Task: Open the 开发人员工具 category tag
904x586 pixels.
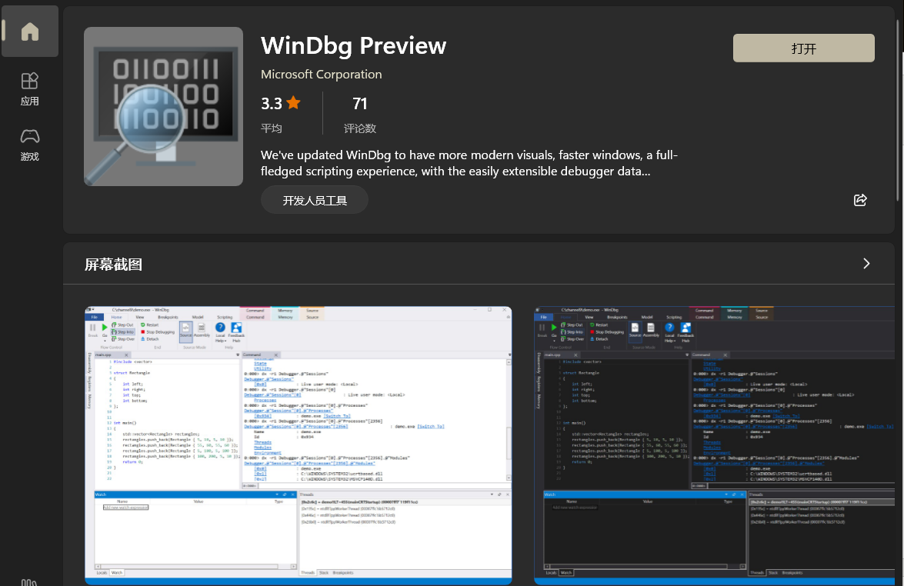Action: pyautogui.click(x=315, y=201)
